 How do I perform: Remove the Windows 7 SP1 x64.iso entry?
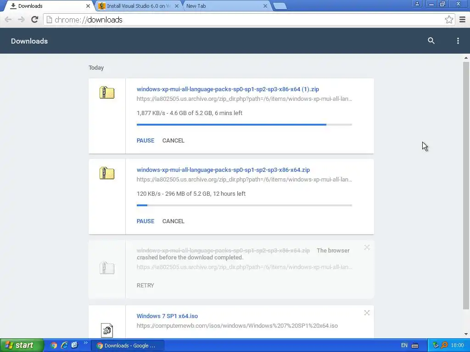pos(367,313)
